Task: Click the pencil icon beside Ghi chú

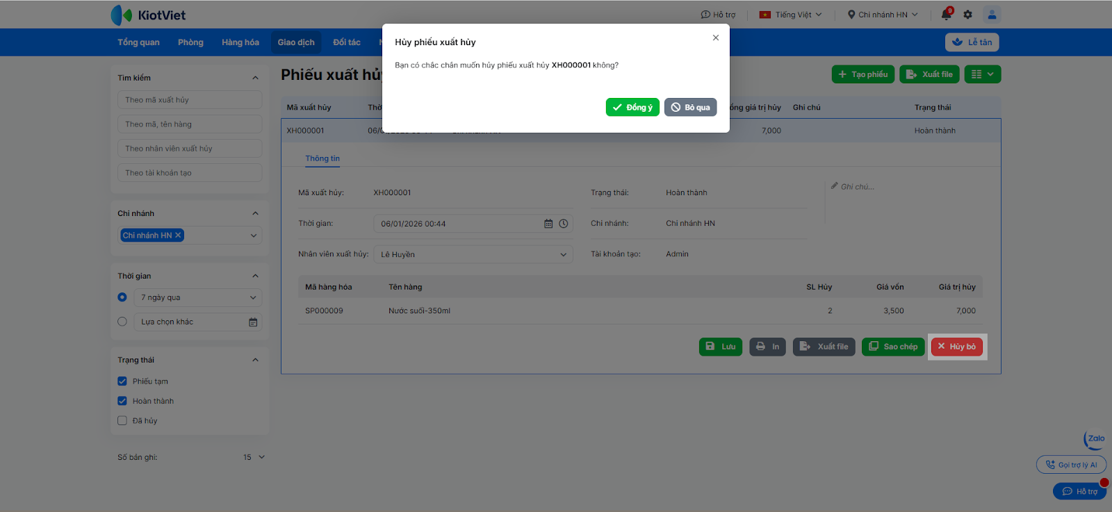Action: 834,185
